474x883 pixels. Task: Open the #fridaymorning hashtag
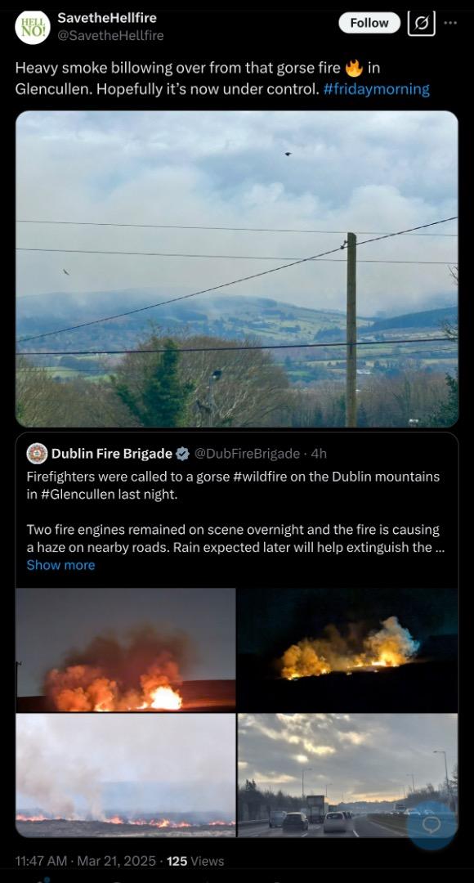[x=377, y=89]
